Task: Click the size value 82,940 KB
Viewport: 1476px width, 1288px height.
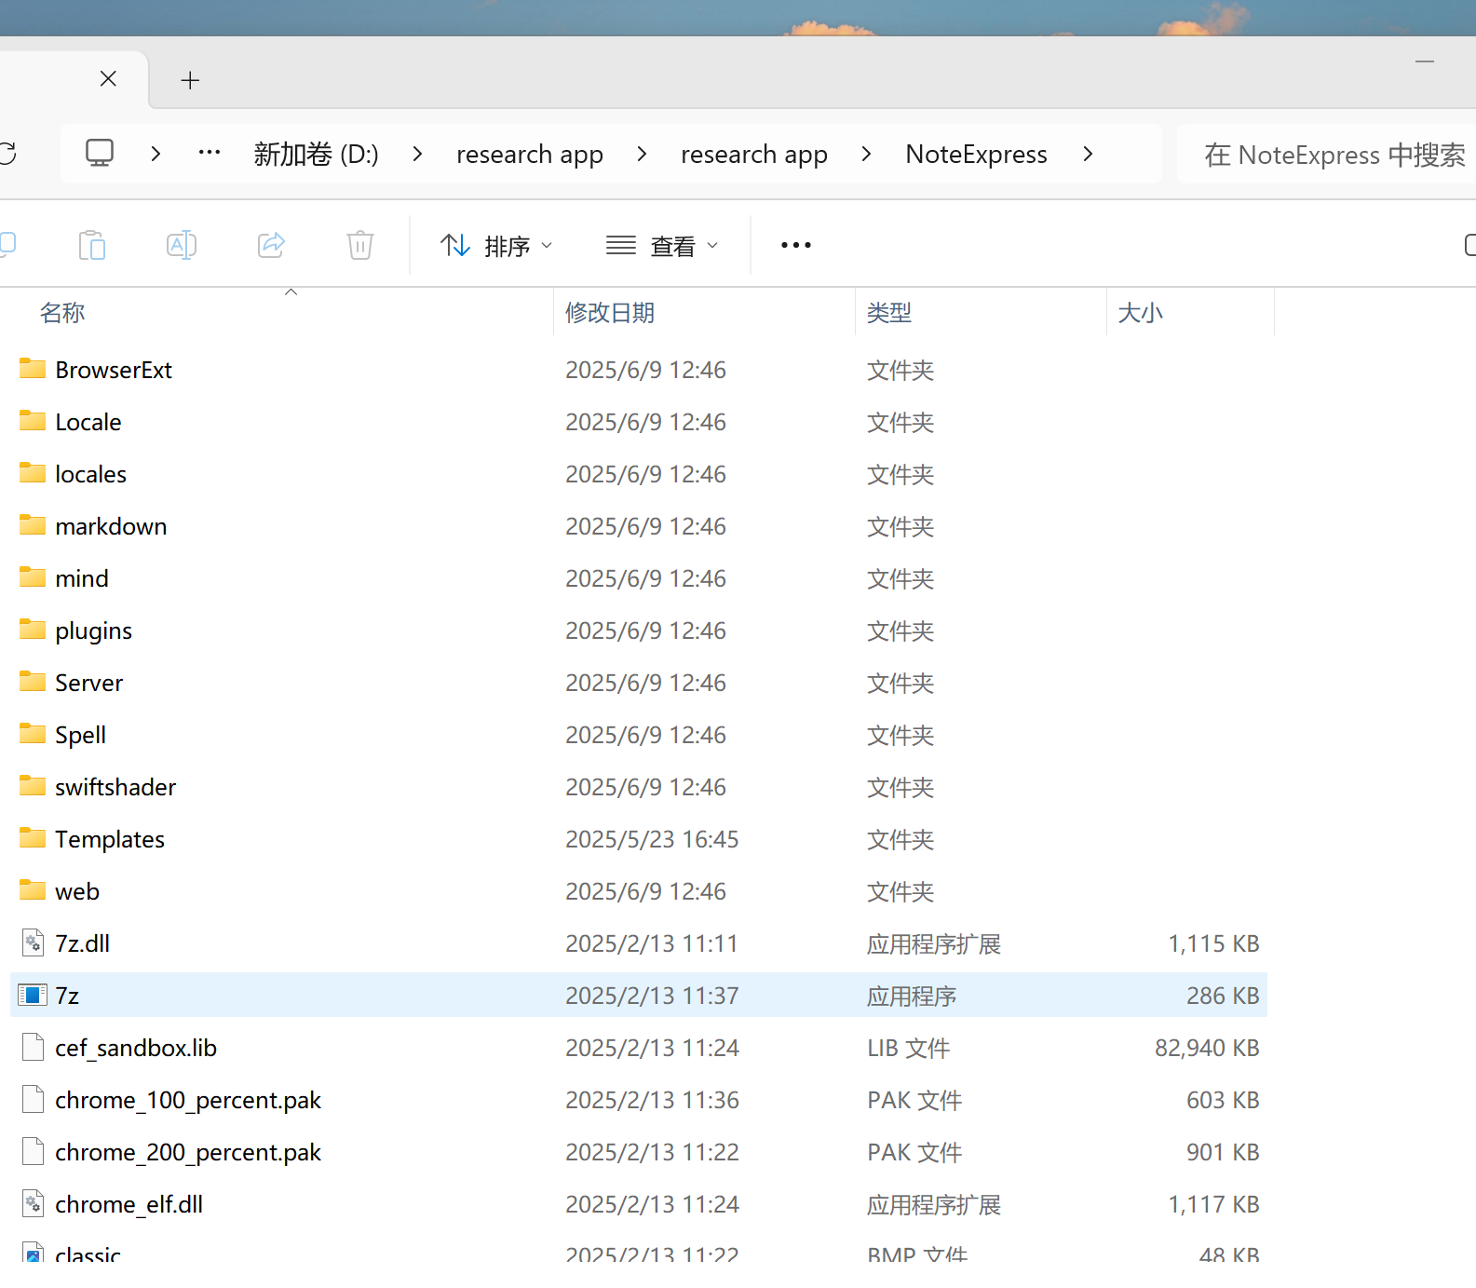Action: tap(1207, 1048)
